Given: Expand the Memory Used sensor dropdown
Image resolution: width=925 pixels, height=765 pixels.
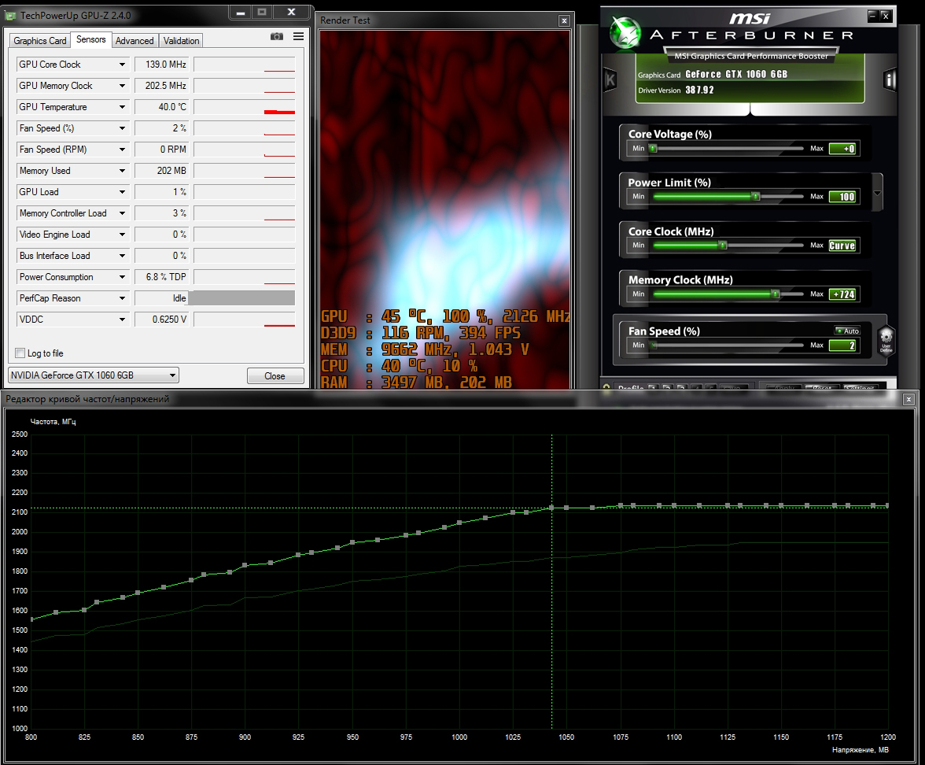Looking at the screenshot, I should 122,171.
